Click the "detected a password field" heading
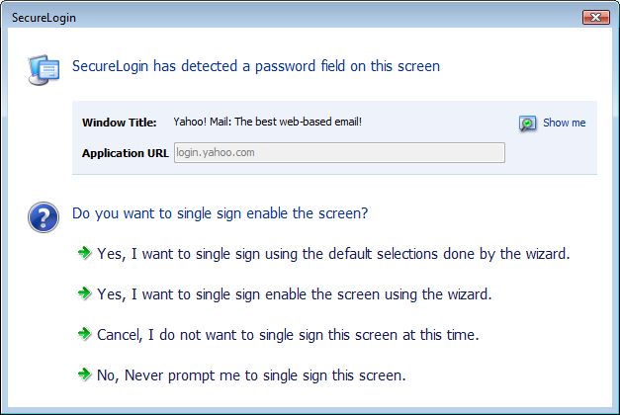This screenshot has height=415, width=620. pyautogui.click(x=256, y=67)
